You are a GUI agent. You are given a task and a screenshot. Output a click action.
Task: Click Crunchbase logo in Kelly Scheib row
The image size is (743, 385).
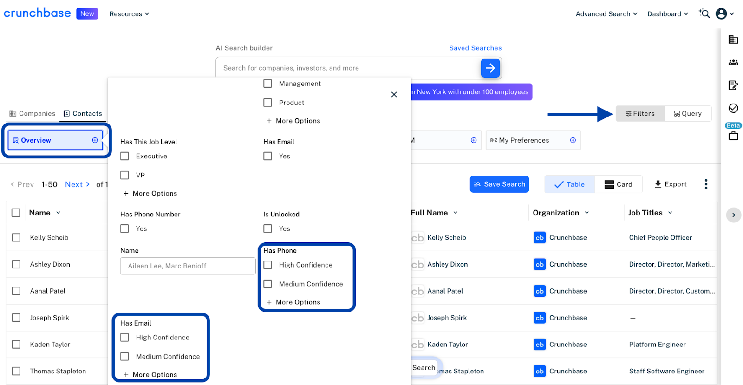[x=540, y=237]
